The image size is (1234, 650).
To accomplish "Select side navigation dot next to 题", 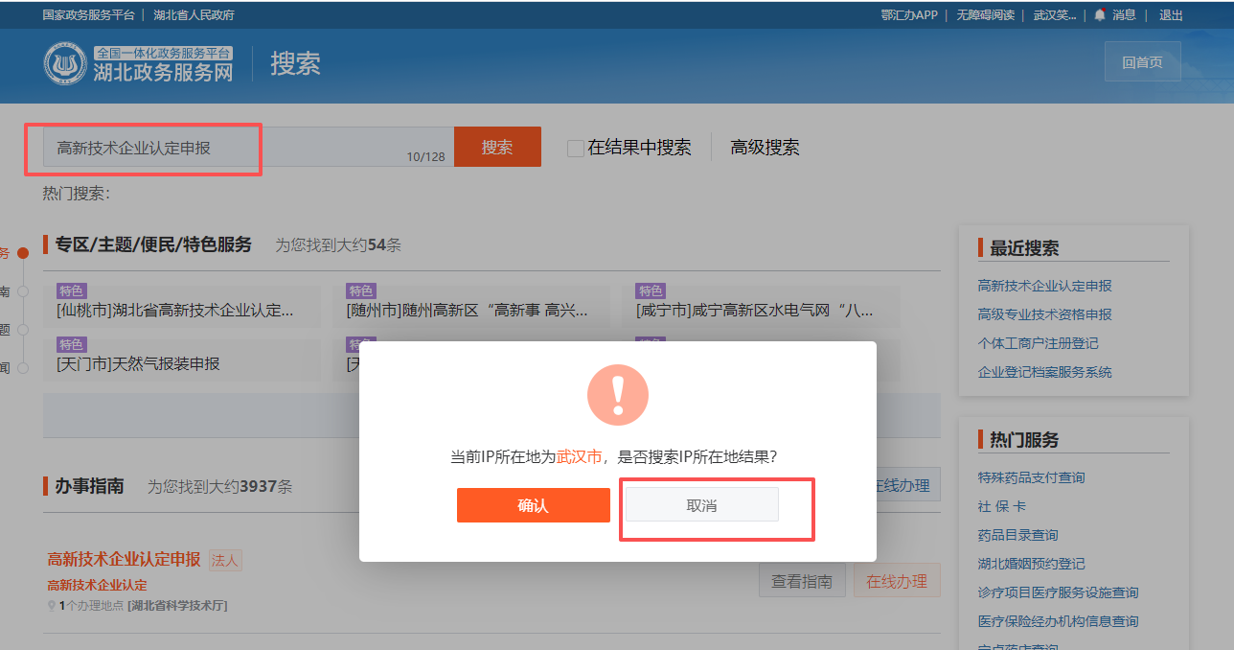I will coord(23,329).
